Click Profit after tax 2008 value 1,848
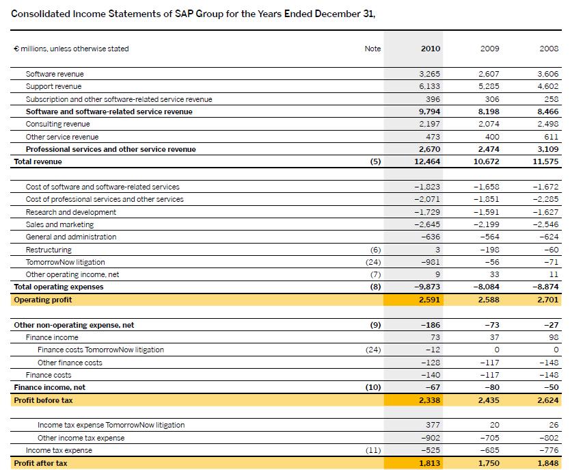570x470 pixels. click(x=548, y=463)
